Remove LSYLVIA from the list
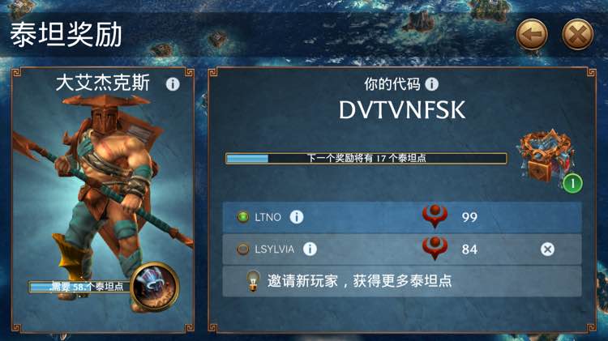Image resolution: width=608 pixels, height=341 pixels. point(547,249)
